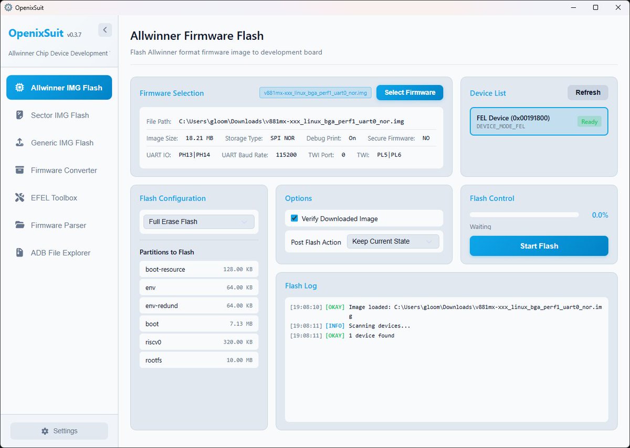Screen dimensions: 630x448
Task: Click the 18.21 MB image size value
Action: click(199, 138)
